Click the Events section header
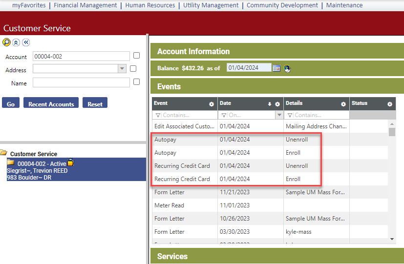This screenshot has height=264, width=404. pyautogui.click(x=277, y=86)
